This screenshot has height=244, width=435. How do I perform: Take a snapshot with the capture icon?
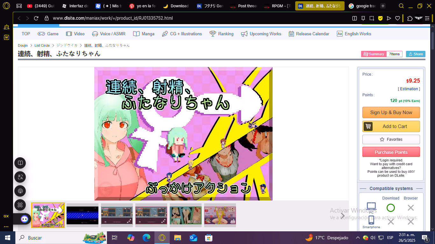pos(372,18)
